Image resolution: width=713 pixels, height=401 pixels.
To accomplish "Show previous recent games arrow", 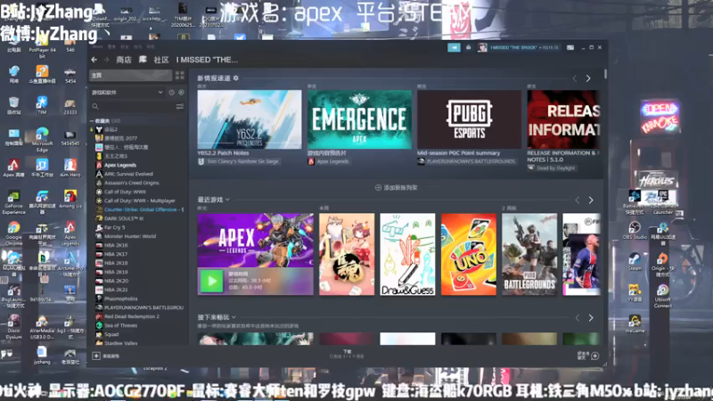I will [577, 200].
